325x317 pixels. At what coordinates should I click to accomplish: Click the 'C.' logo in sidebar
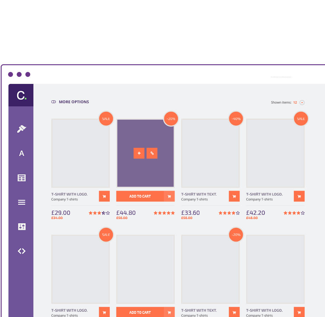21,95
